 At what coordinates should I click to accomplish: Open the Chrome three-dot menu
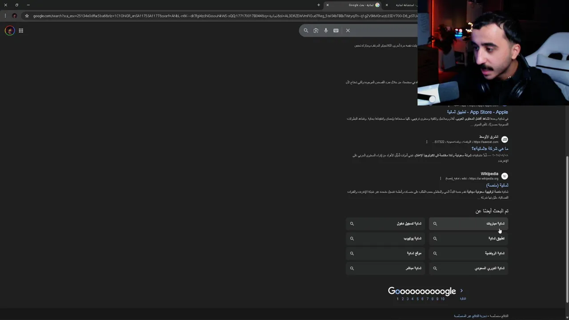5,16
